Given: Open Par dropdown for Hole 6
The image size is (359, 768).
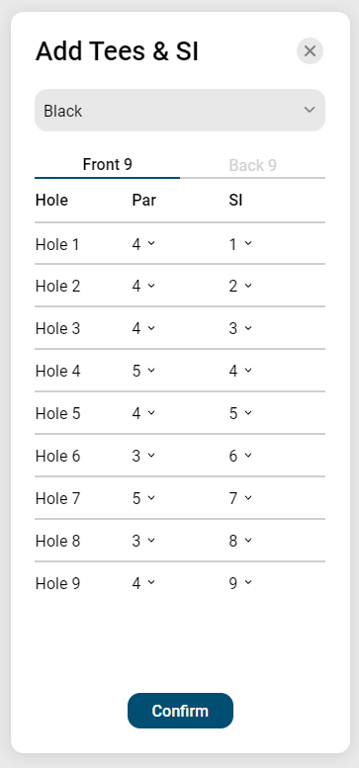Looking at the screenshot, I should [143, 456].
